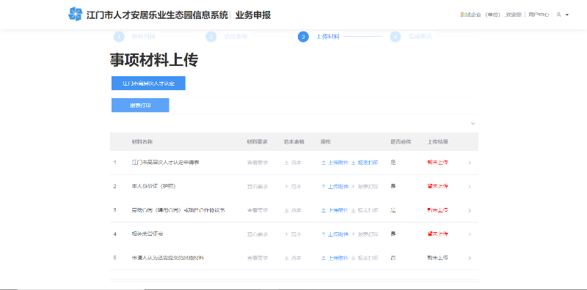Expand the 相关荣誉证书 row arrow

click(x=470, y=234)
